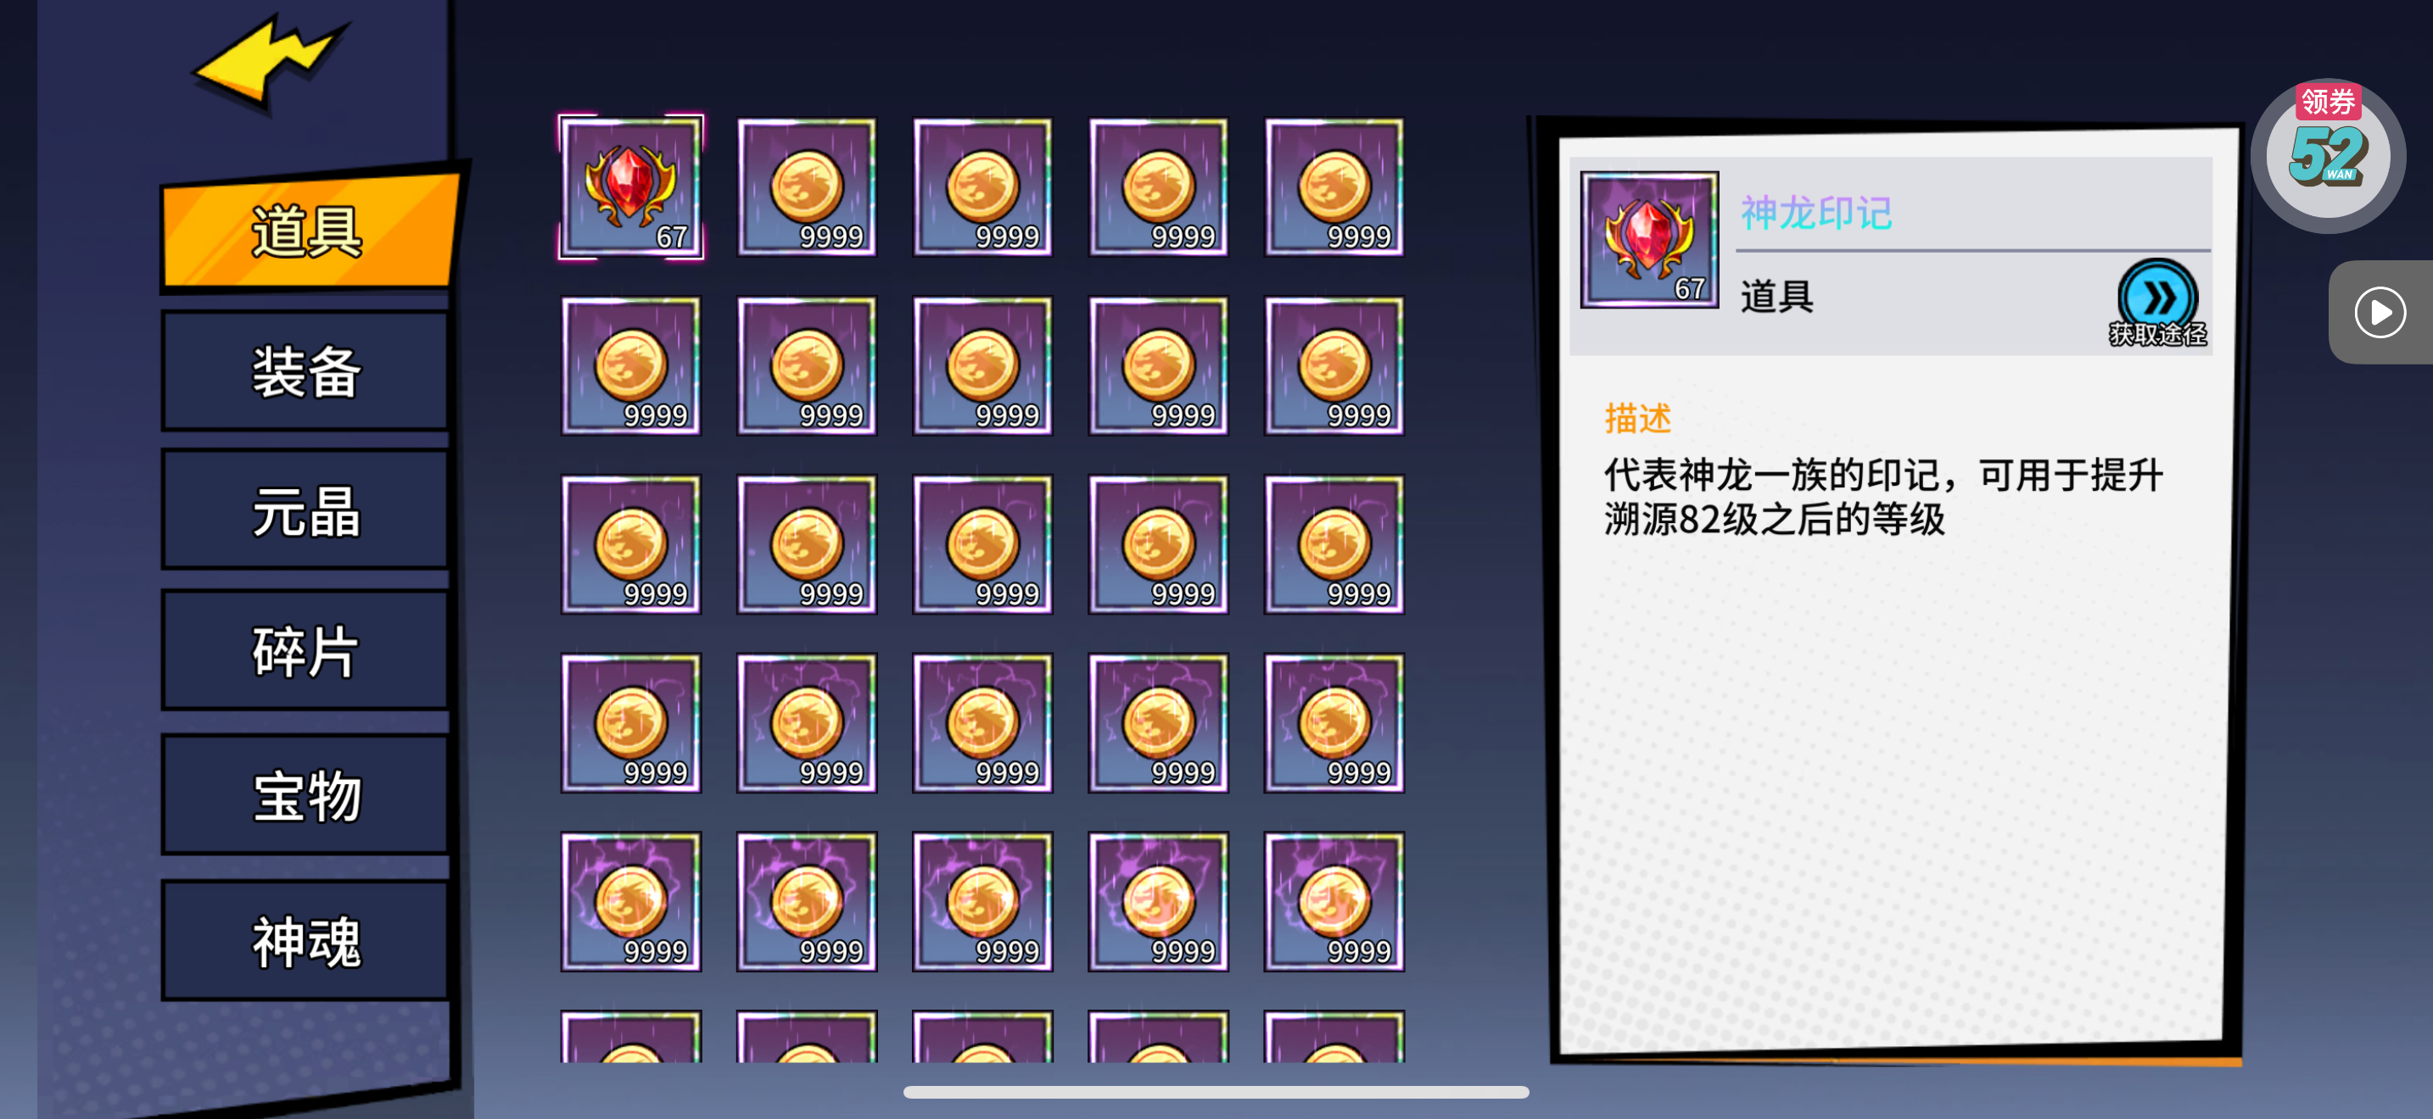
Task: Open the 元晶 category tab
Action: 305,510
